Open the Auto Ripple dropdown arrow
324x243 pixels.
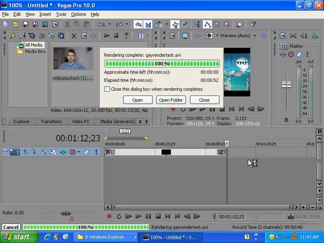pos(167,24)
